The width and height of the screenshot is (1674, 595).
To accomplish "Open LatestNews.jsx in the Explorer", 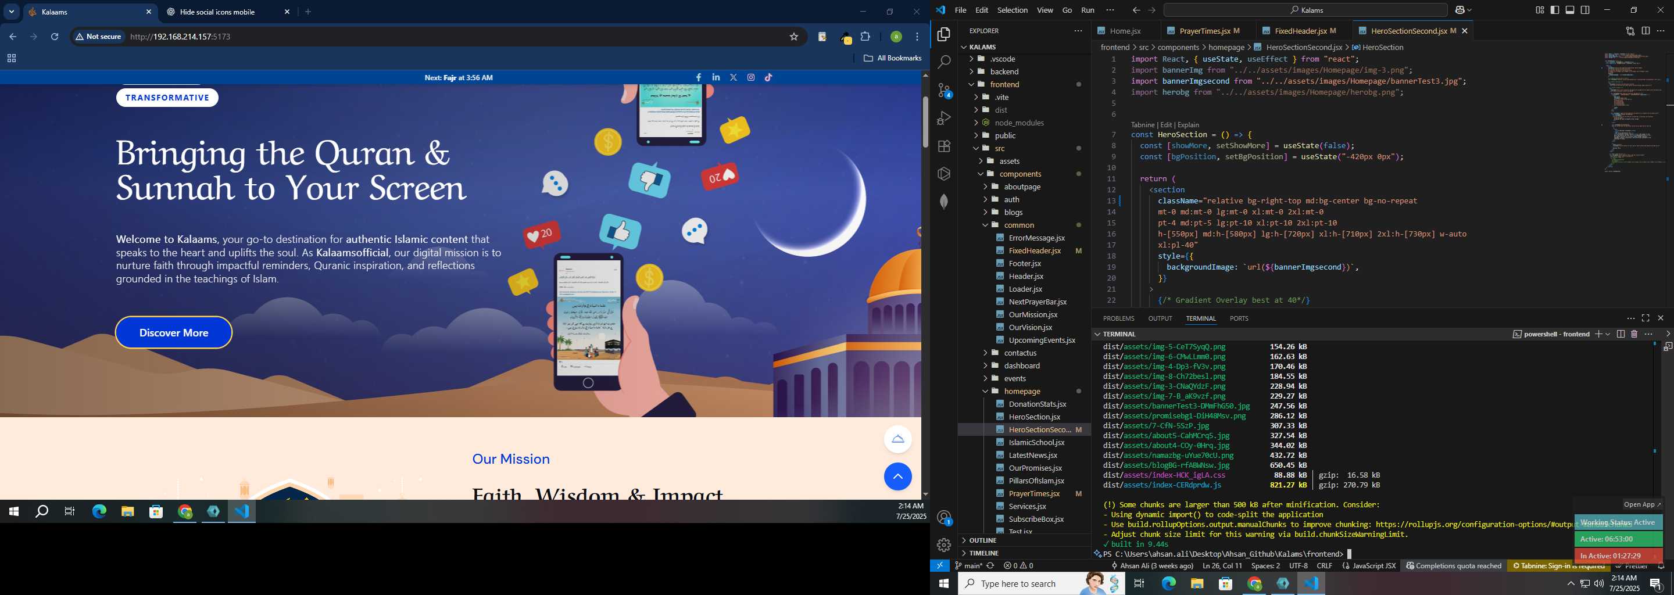I will pos(1033,456).
